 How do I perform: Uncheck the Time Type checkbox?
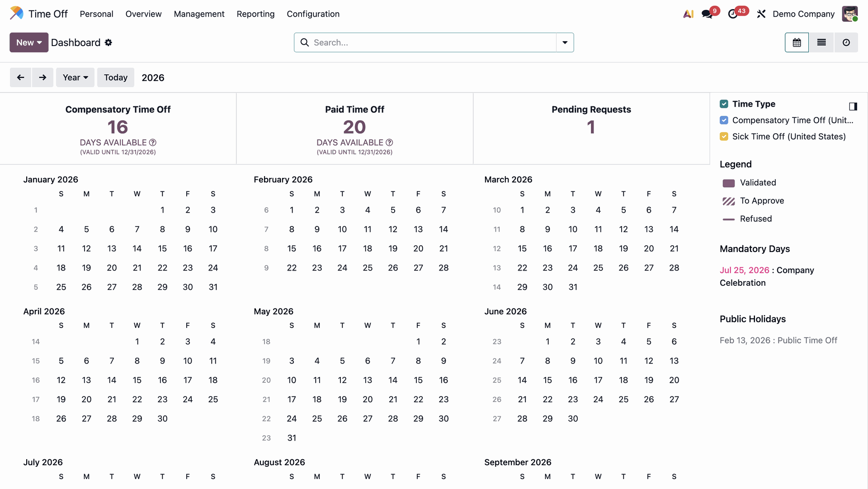click(724, 104)
